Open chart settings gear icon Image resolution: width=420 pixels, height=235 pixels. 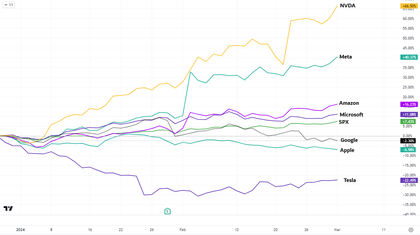tap(411, 230)
